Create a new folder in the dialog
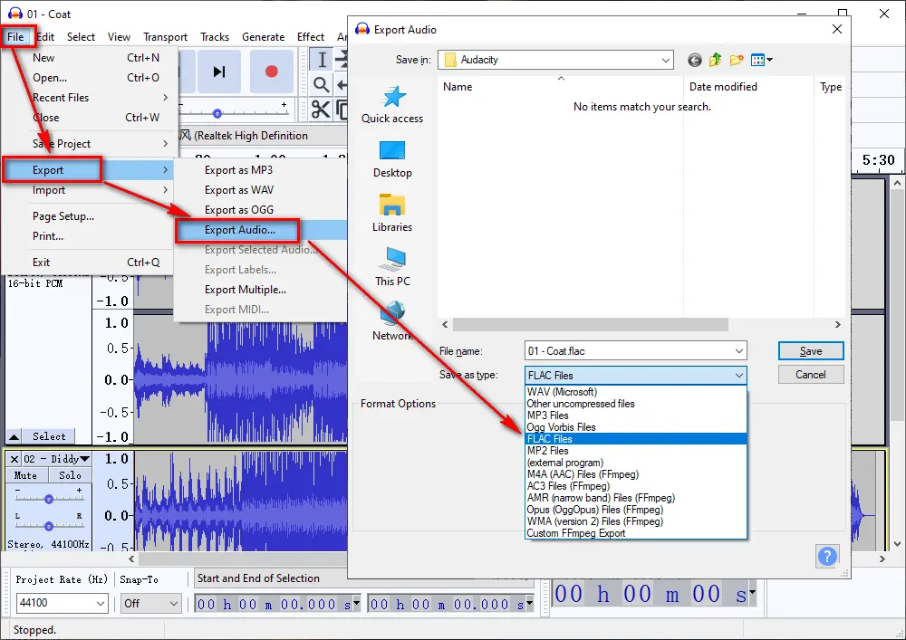 click(737, 60)
